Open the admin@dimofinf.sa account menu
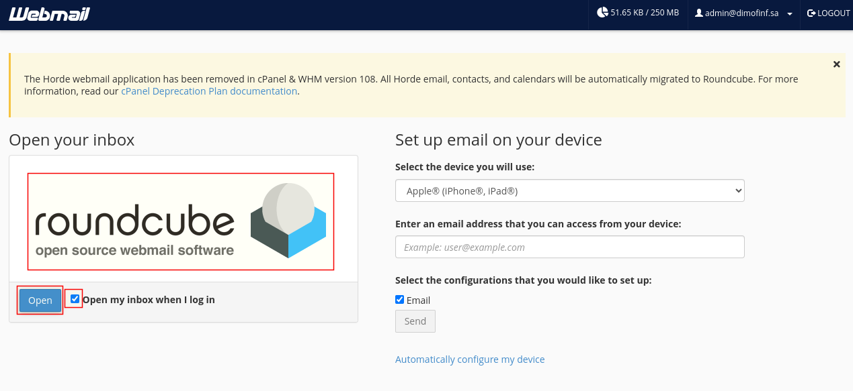 743,13
